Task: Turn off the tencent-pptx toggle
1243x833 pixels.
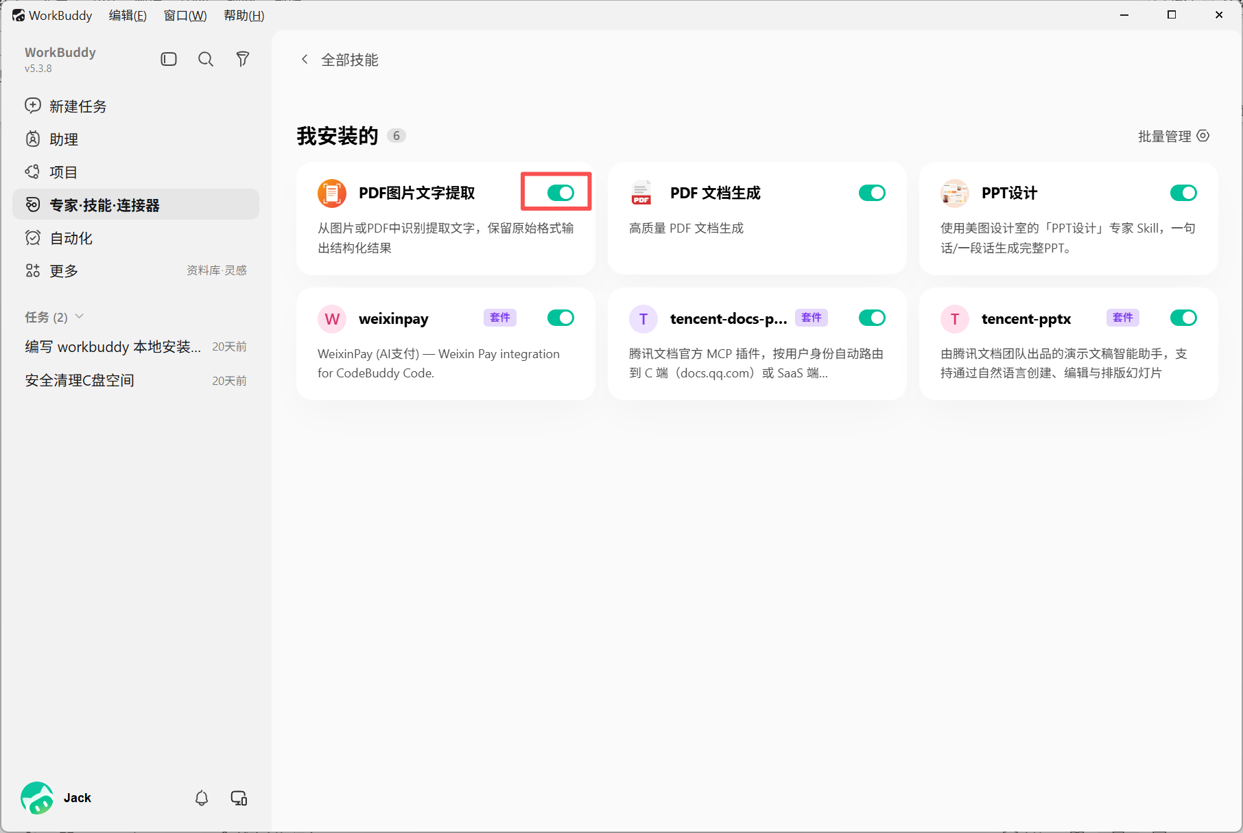Action: [1183, 318]
